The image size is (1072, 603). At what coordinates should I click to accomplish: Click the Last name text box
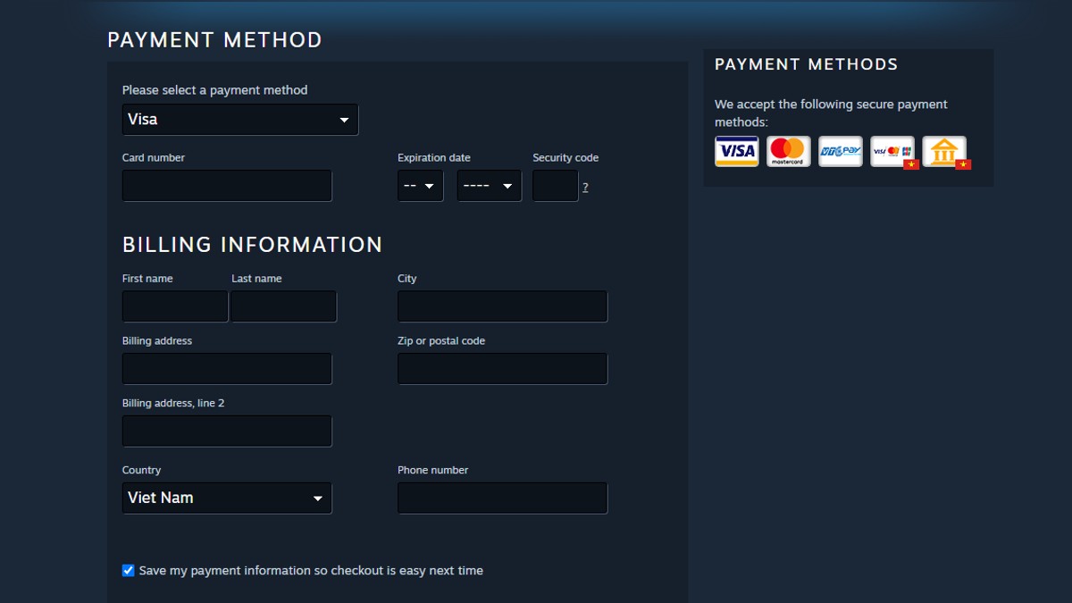click(x=283, y=306)
